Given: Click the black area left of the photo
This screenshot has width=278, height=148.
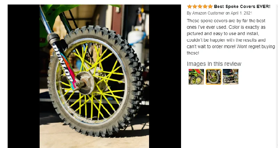Looking at the screenshot, I should [24, 76].
